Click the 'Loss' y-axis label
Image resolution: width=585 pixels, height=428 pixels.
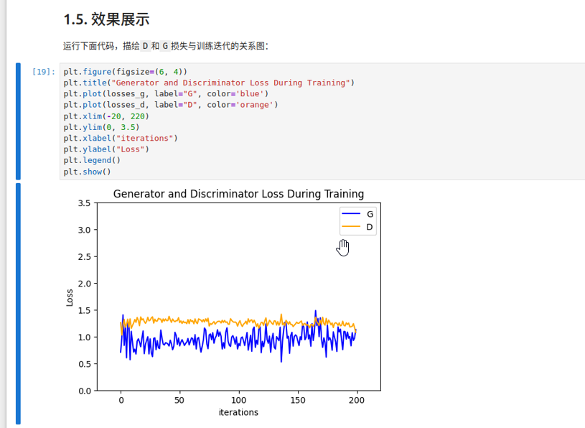click(70, 297)
